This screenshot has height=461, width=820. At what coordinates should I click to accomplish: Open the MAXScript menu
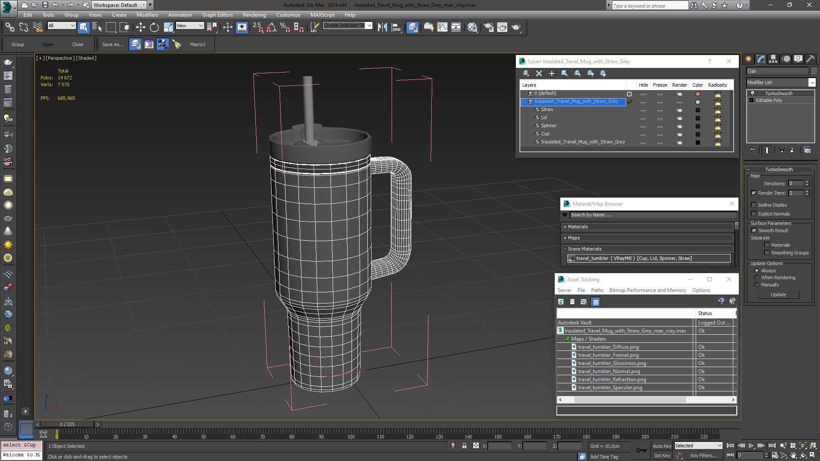322,15
